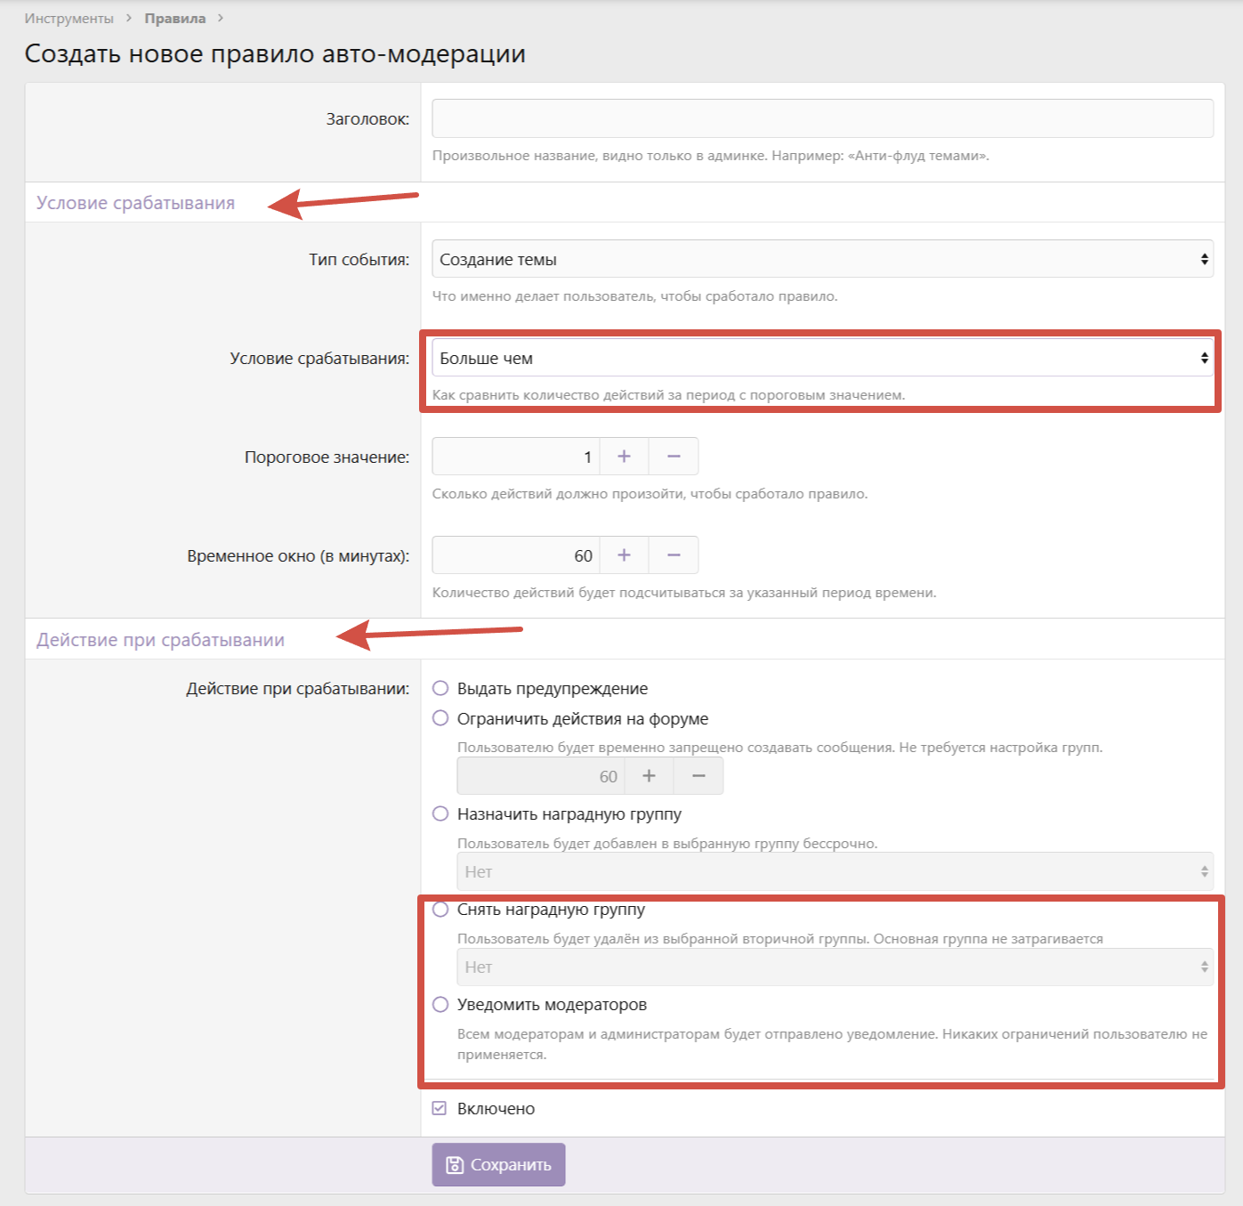Open the 'Тип события' dropdown
The image size is (1243, 1206).
tap(823, 259)
